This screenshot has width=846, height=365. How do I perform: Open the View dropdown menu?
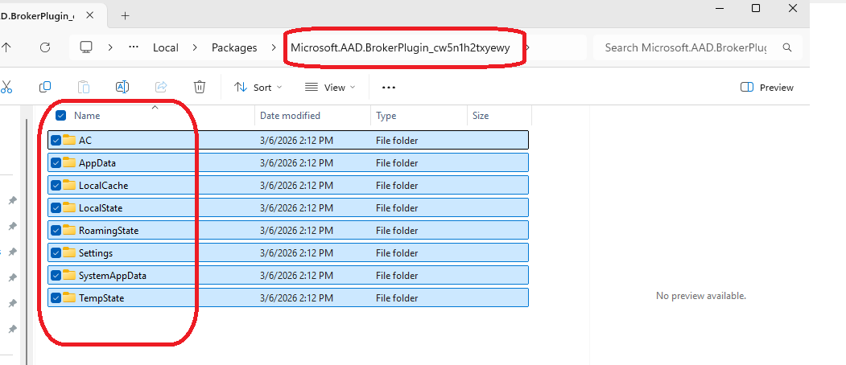pyautogui.click(x=330, y=88)
